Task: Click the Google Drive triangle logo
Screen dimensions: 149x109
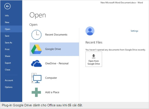Action: 37,49
